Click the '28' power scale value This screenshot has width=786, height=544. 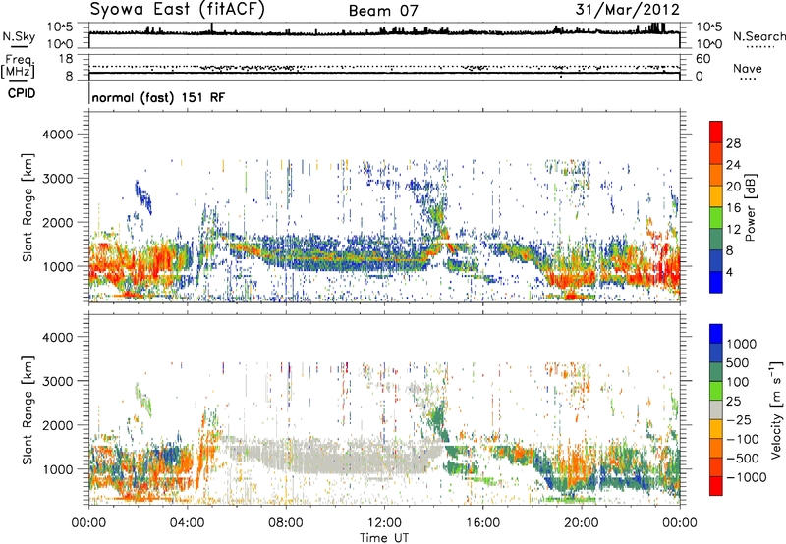pyautogui.click(x=733, y=143)
